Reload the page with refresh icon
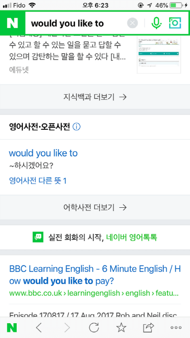This screenshot has height=338, width=190. (x=94, y=328)
